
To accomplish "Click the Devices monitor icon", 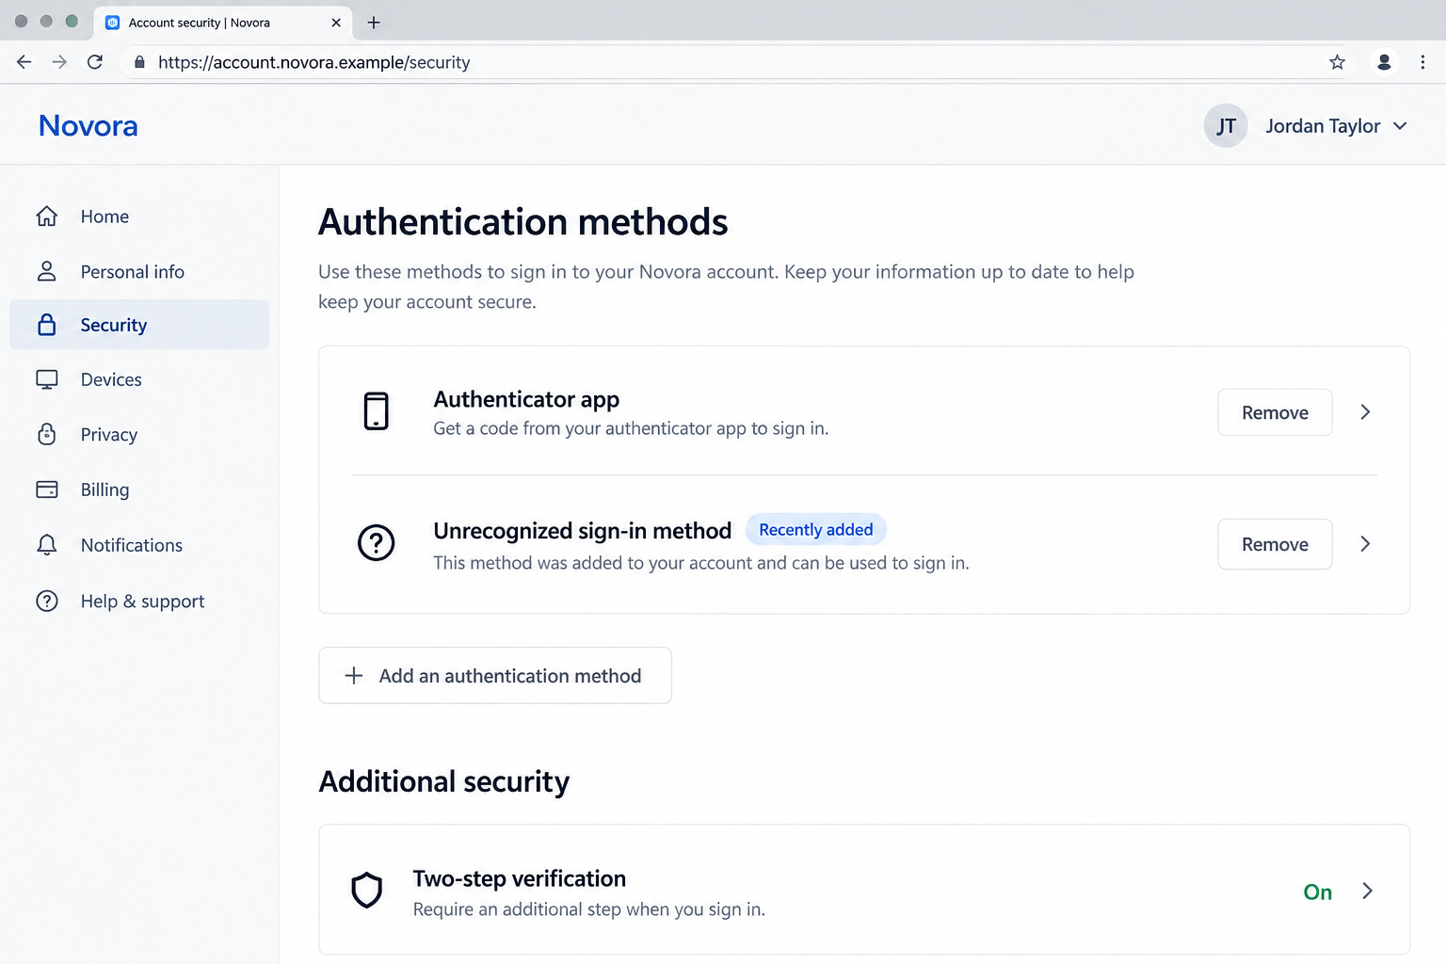I will tap(47, 379).
